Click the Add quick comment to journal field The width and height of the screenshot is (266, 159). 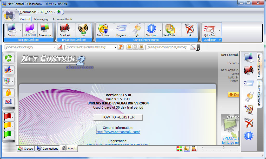click(x=168, y=47)
